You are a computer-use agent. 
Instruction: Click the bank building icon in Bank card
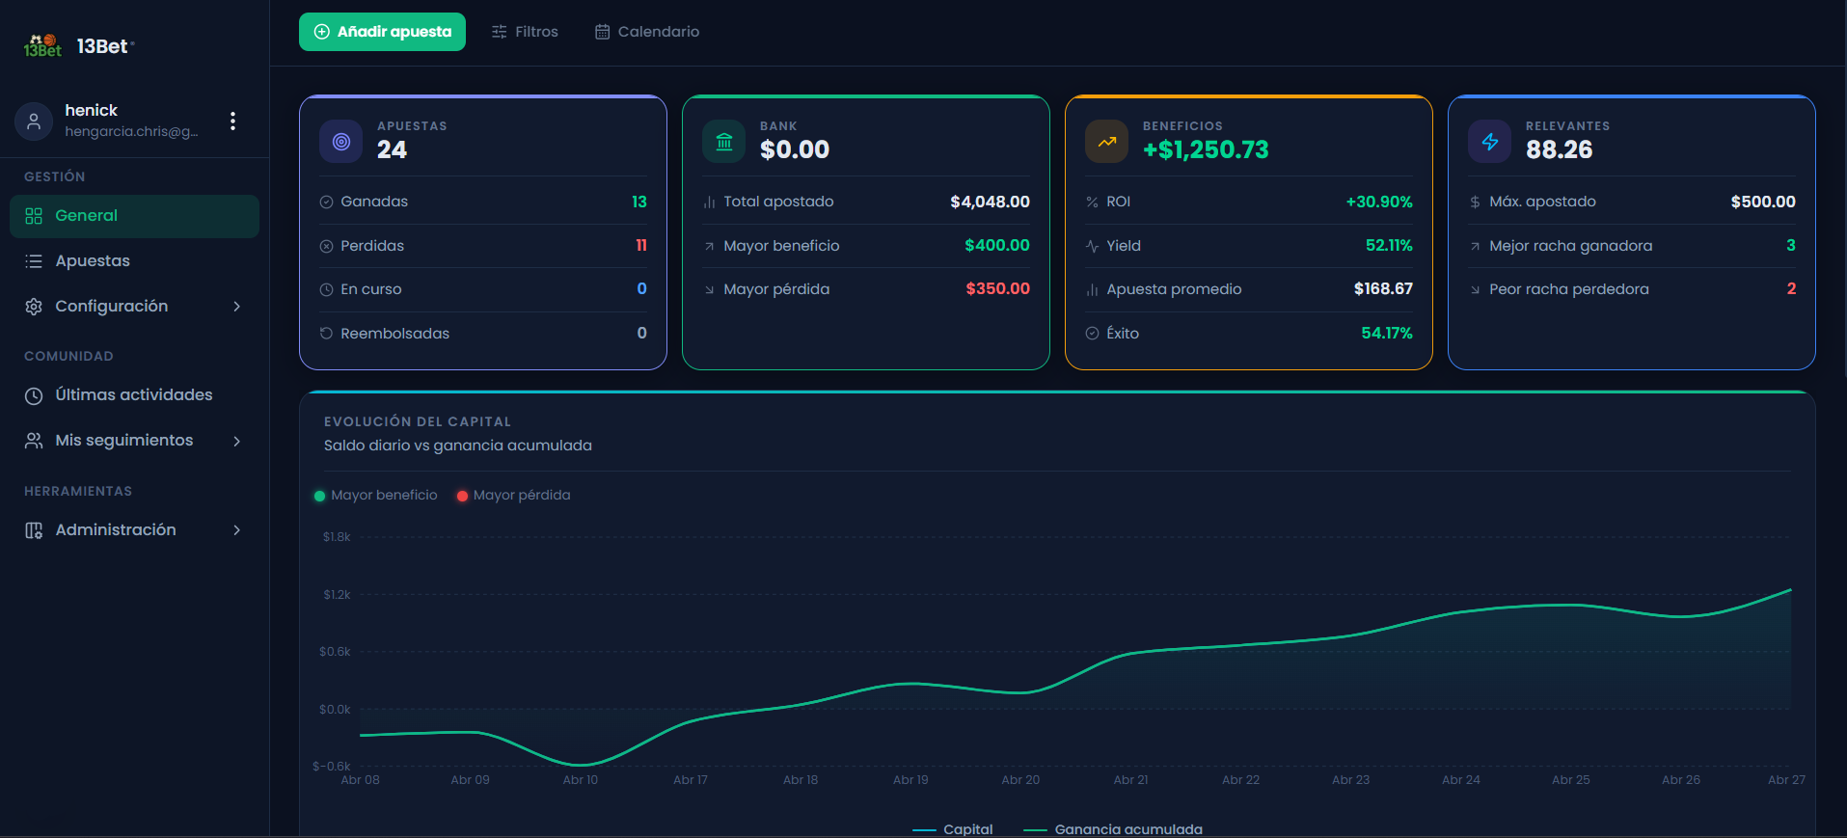pyautogui.click(x=723, y=142)
